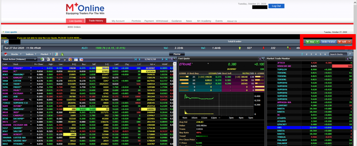
Task: Click the grey down arrow toolbar icon
Action: coord(64,60)
